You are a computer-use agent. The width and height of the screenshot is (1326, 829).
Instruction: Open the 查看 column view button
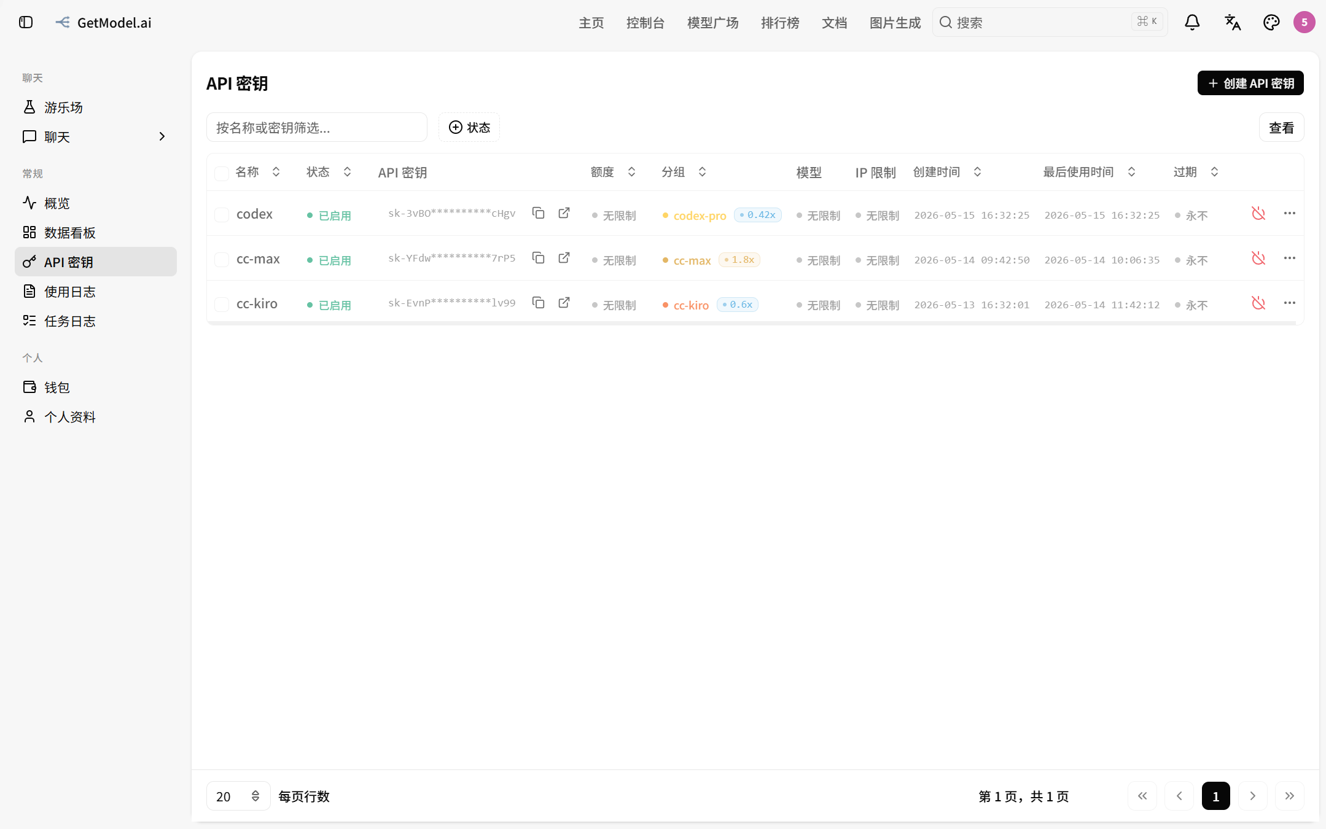[x=1282, y=127]
